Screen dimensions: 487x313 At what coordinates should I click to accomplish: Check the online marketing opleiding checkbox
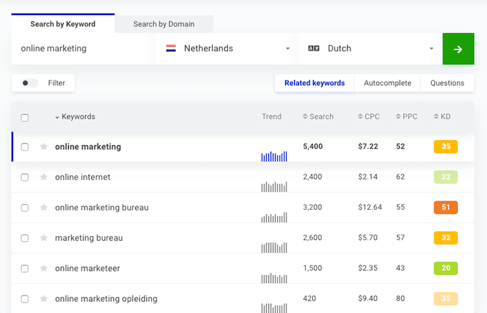(25, 299)
